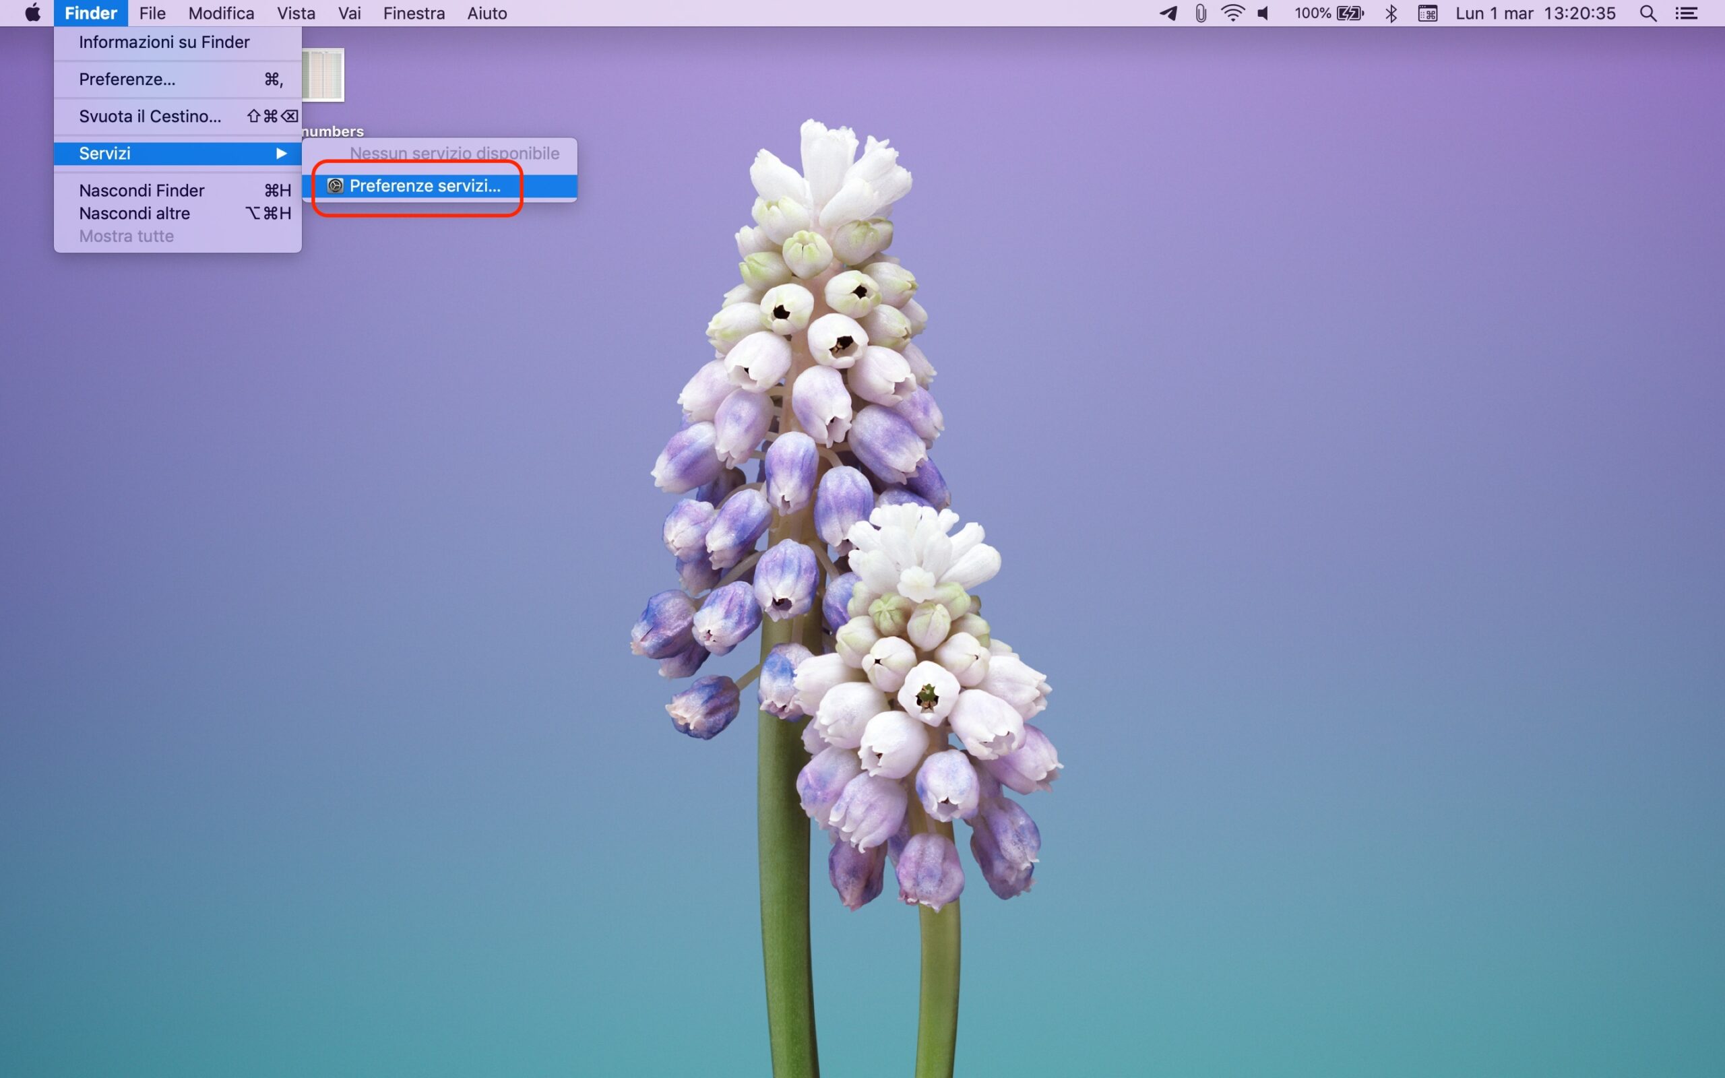Click the numbers file thumbnail on desktop

tap(324, 75)
